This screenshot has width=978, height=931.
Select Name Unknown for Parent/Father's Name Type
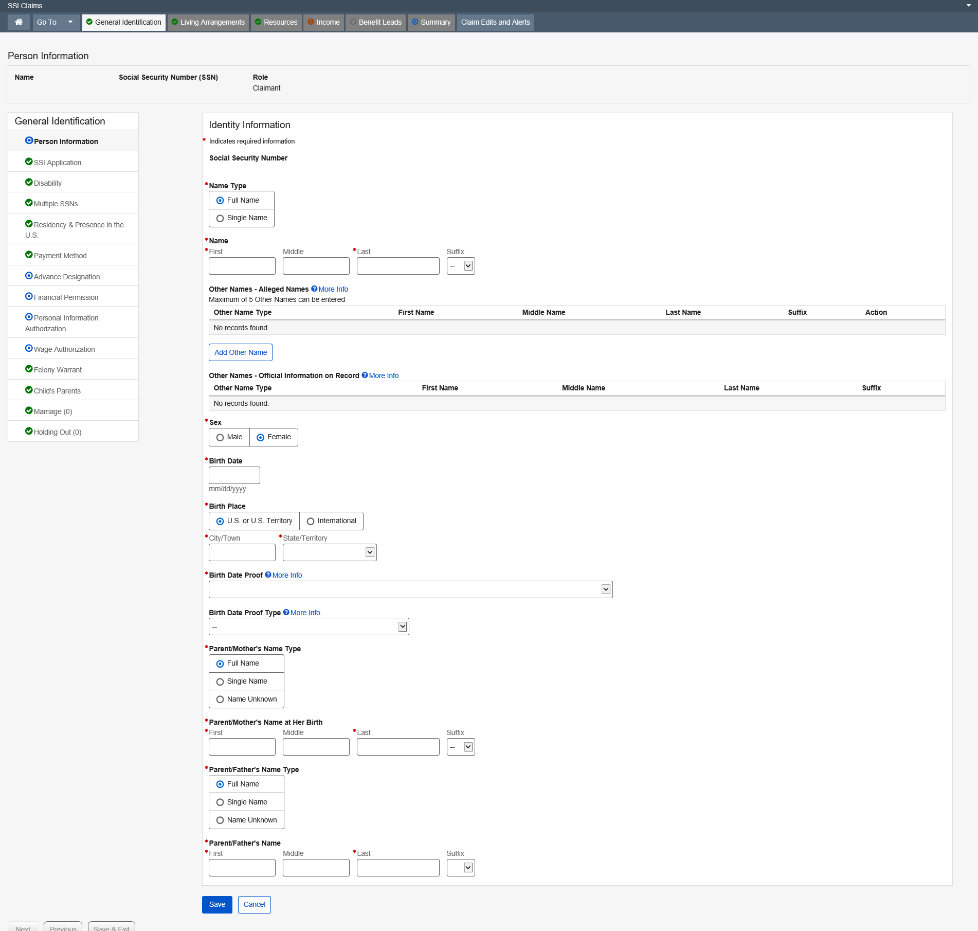(220, 820)
